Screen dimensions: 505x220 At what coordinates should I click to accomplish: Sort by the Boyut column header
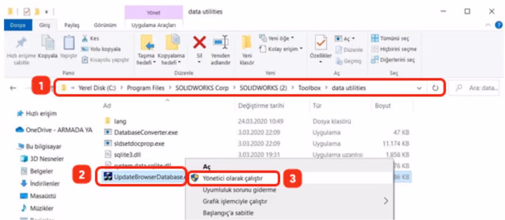383,105
